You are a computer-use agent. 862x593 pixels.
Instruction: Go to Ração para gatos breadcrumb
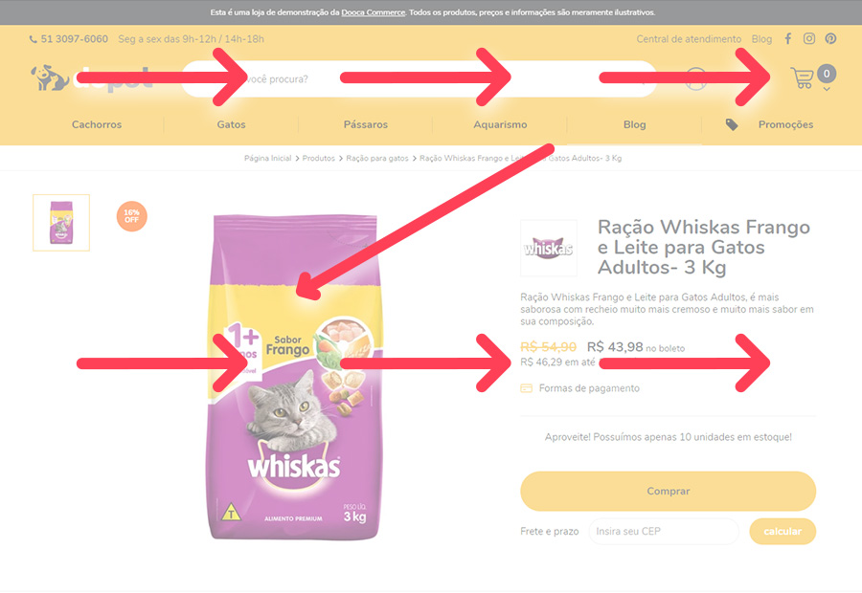tap(377, 158)
